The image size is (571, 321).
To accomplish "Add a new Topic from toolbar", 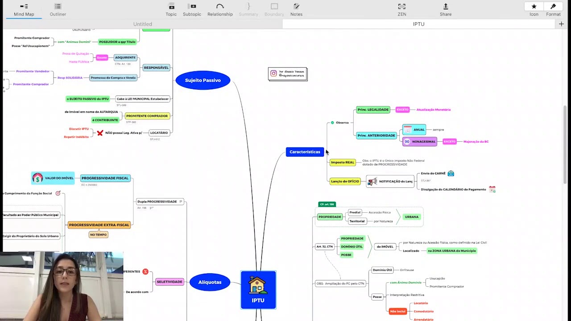I will pos(171,10).
